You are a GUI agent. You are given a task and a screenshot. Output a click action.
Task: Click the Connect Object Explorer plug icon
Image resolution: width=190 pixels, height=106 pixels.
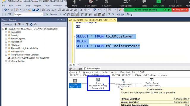[15, 24]
